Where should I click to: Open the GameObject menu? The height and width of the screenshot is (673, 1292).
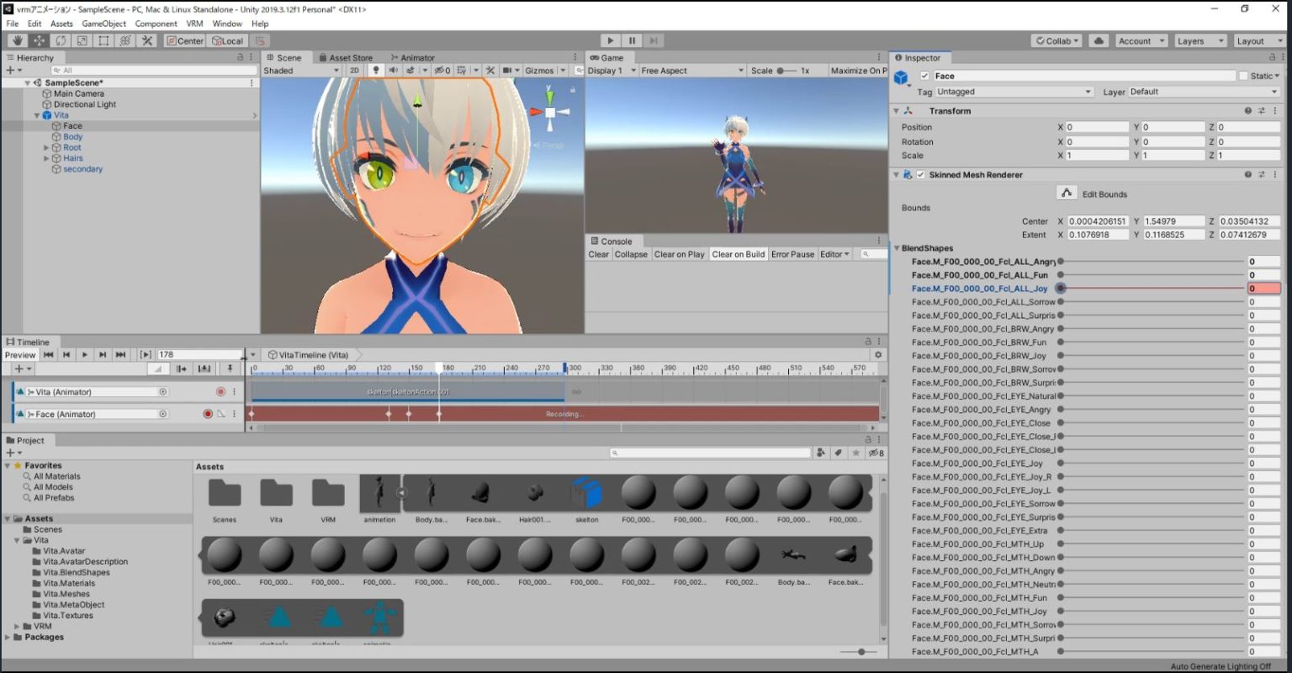[x=104, y=24]
